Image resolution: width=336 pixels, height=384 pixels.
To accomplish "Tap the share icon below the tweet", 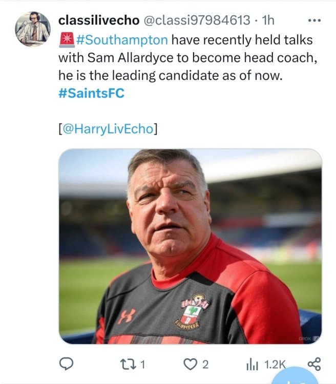I will (x=313, y=364).
